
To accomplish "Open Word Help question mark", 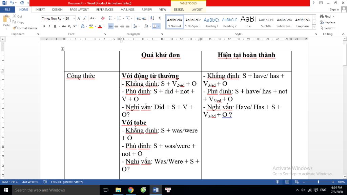I will (x=313, y=3).
